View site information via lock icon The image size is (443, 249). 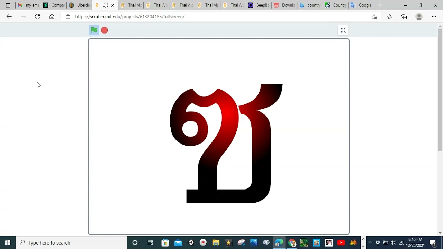[x=68, y=17]
